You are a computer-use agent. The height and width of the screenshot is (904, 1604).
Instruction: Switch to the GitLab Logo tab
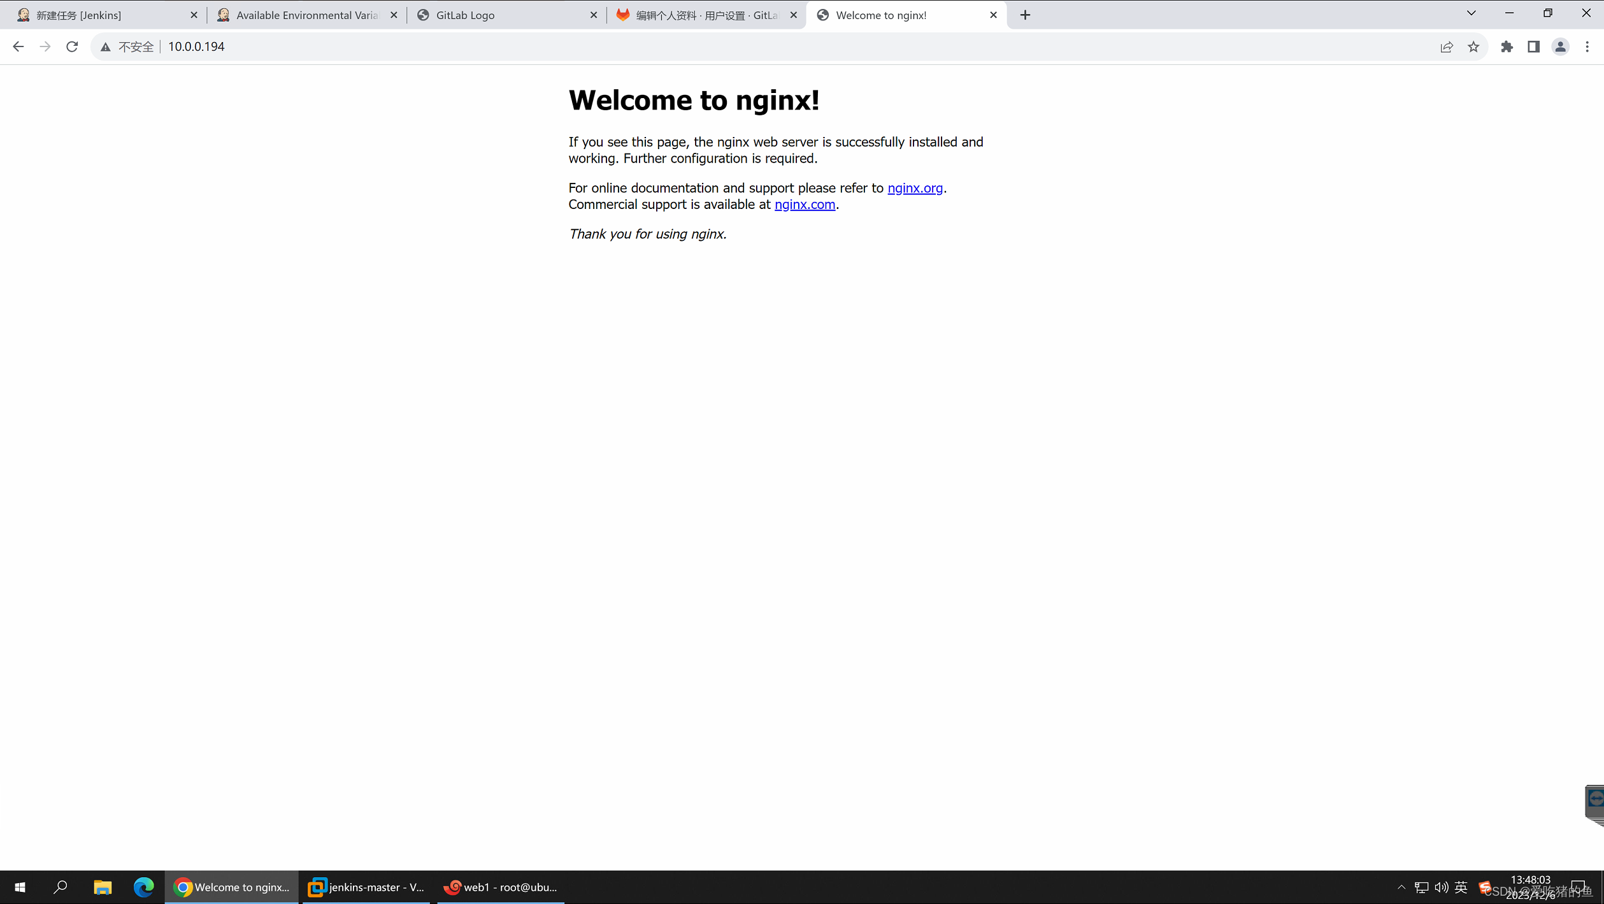point(506,15)
